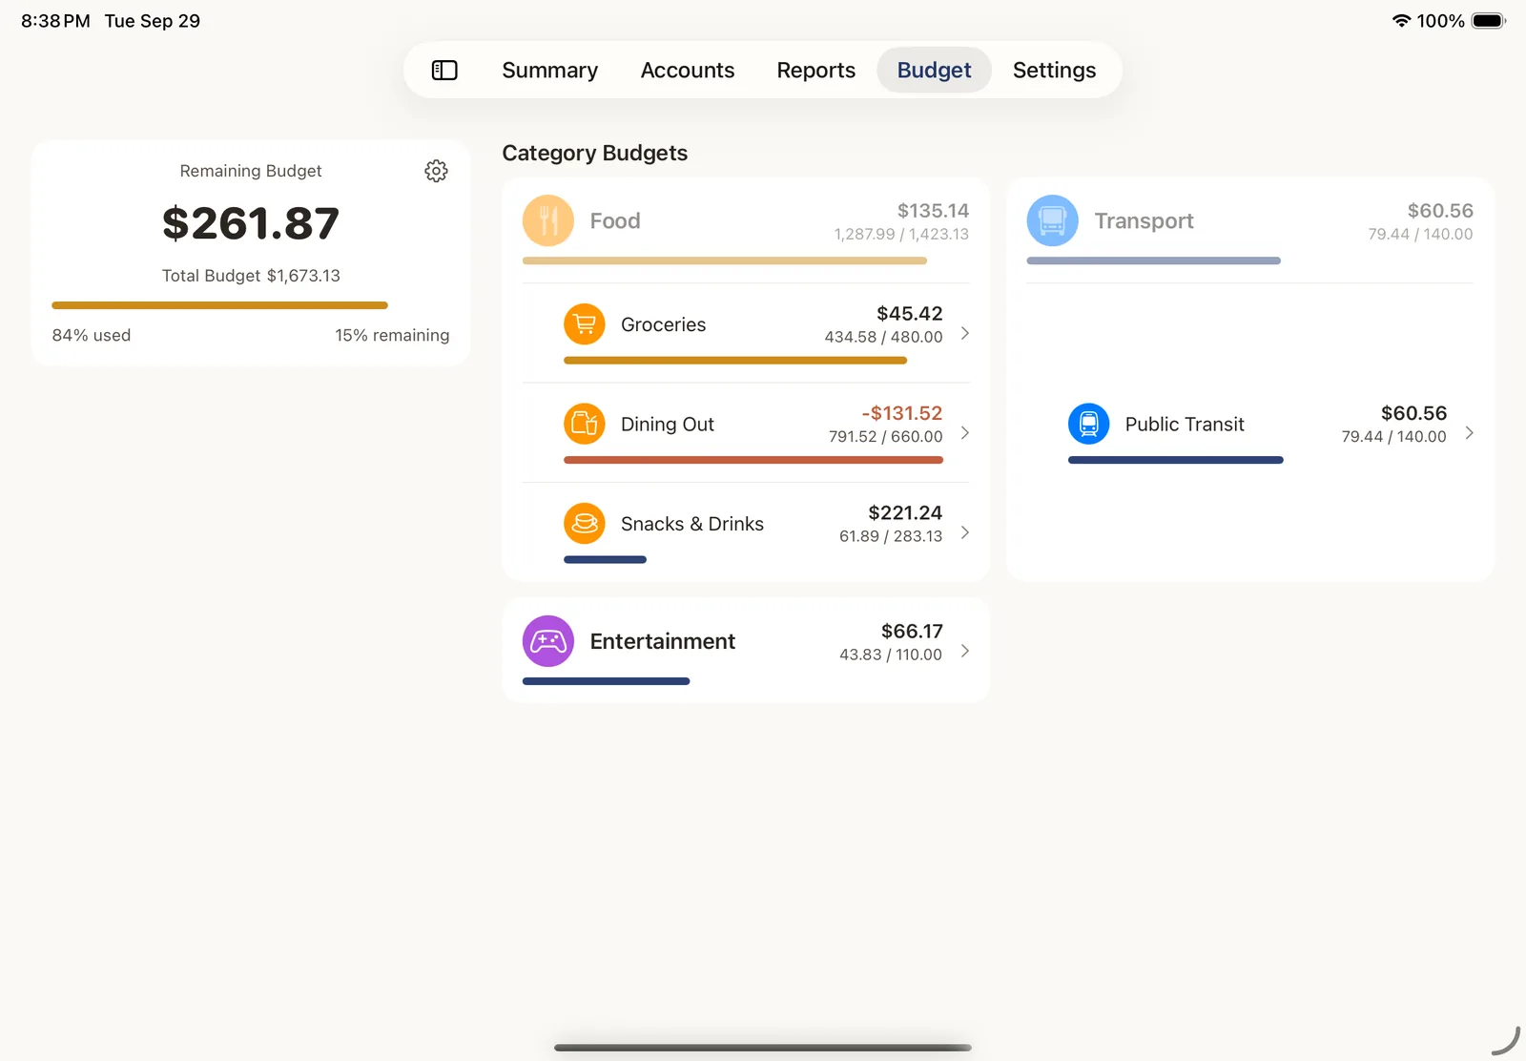Click the Food fork-and-knife icon
The height and width of the screenshot is (1061, 1526).
[x=548, y=220]
